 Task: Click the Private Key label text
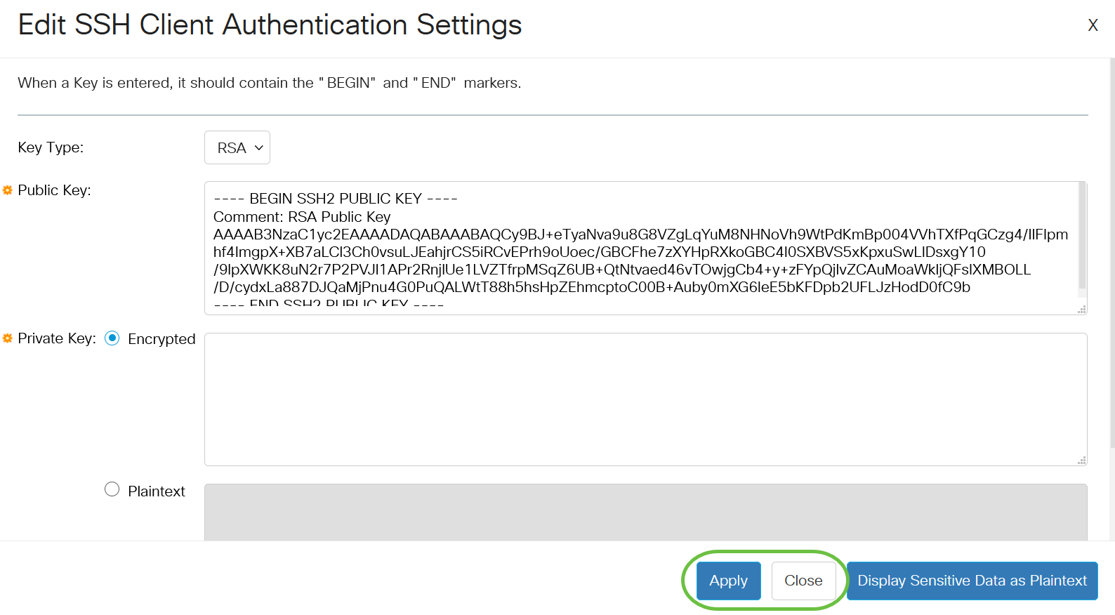coord(57,338)
